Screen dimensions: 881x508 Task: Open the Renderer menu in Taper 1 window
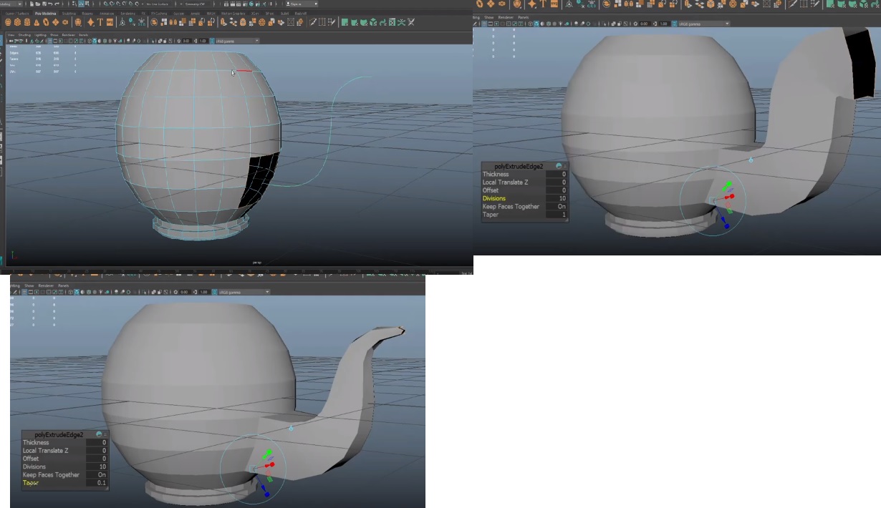coord(506,17)
